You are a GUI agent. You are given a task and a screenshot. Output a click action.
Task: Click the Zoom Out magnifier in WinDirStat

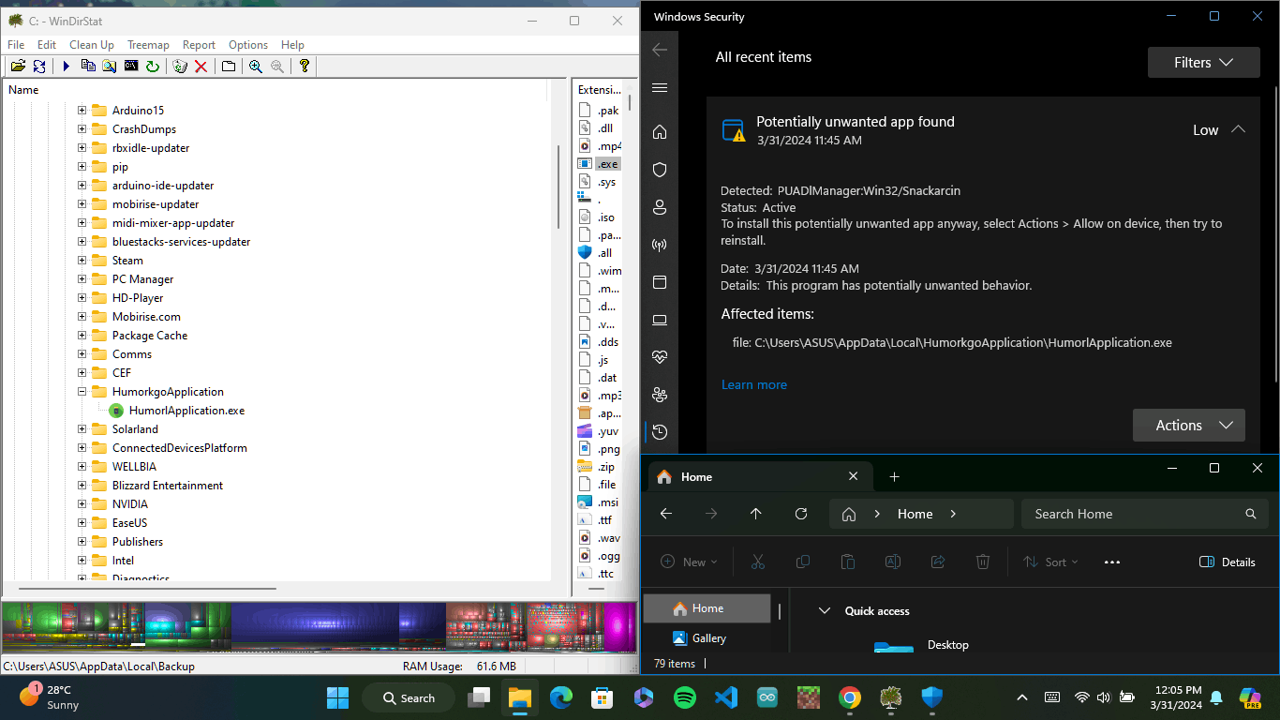pyautogui.click(x=277, y=67)
